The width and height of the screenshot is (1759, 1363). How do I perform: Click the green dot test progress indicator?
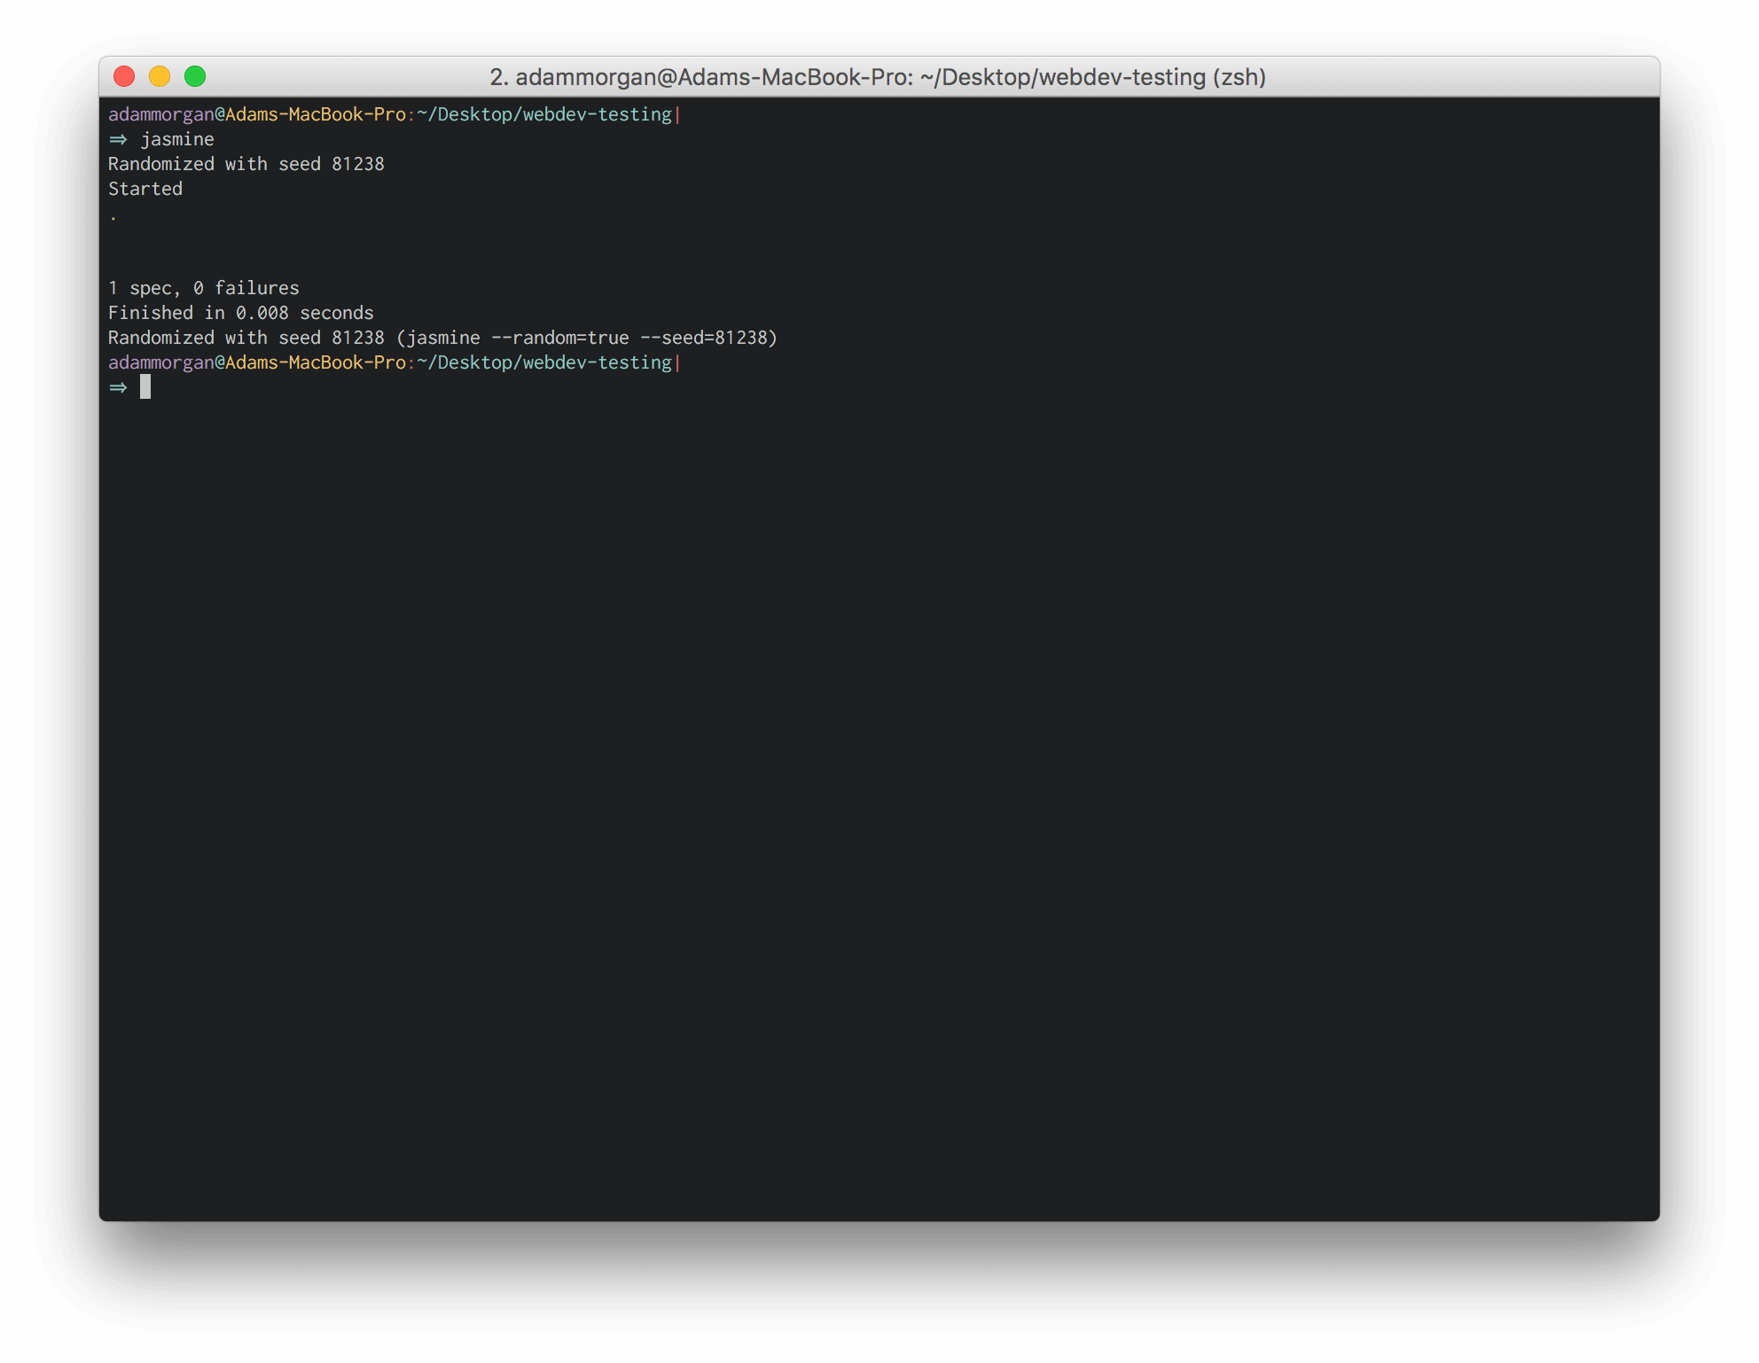[x=113, y=218]
